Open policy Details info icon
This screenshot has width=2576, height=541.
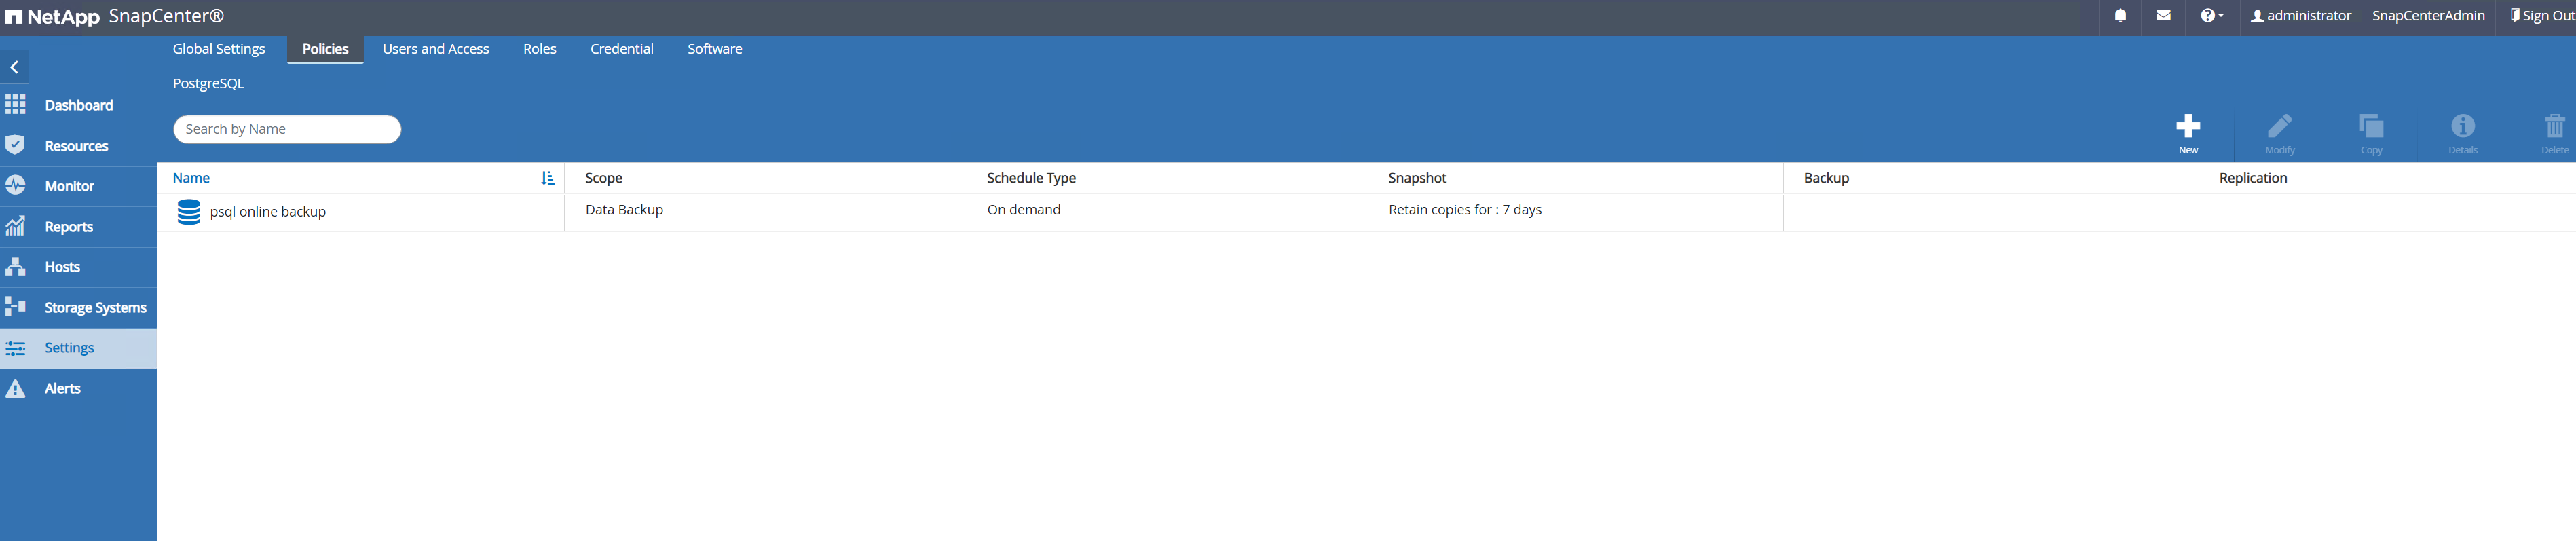point(2462,127)
